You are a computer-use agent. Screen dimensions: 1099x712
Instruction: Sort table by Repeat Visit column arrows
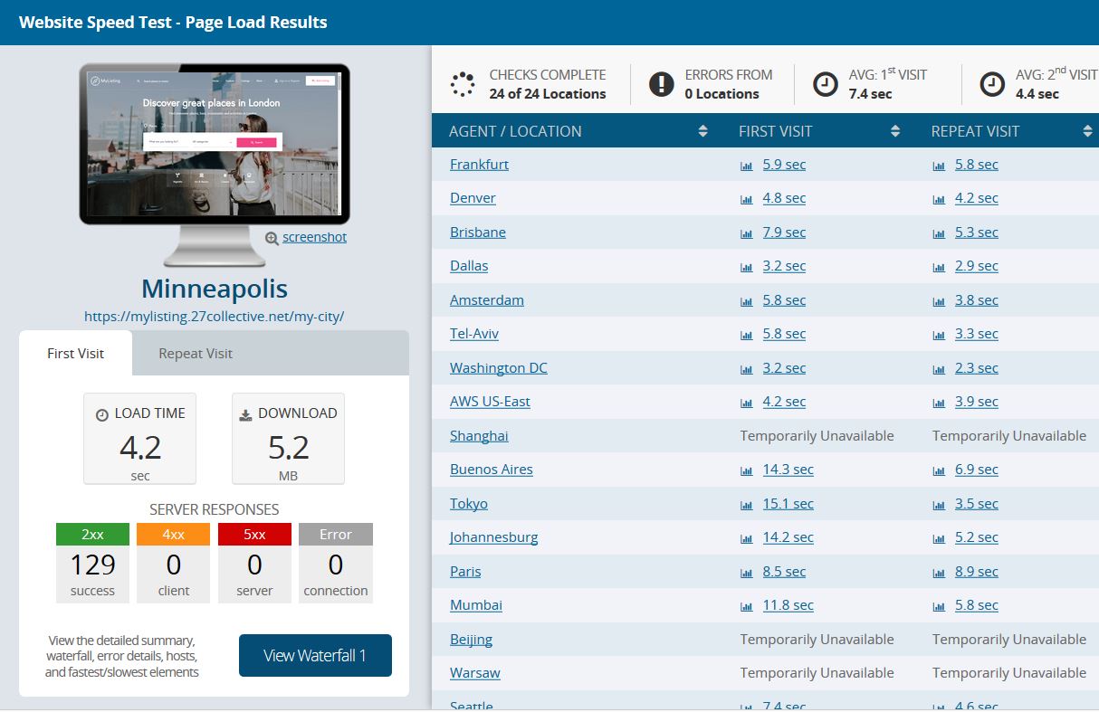point(1087,131)
